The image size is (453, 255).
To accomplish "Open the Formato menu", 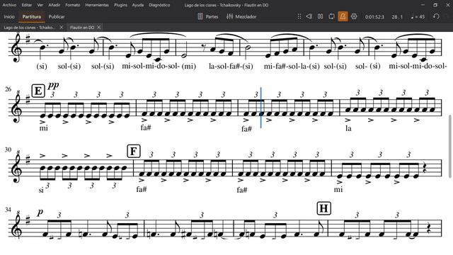I will pyautogui.click(x=73, y=5).
